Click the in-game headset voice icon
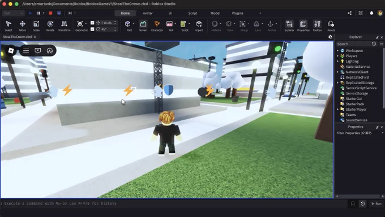 pos(50,50)
